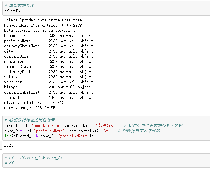Click the hitags '240 non-null' row
Viewport: 210px width, 170px height.
[47, 87]
